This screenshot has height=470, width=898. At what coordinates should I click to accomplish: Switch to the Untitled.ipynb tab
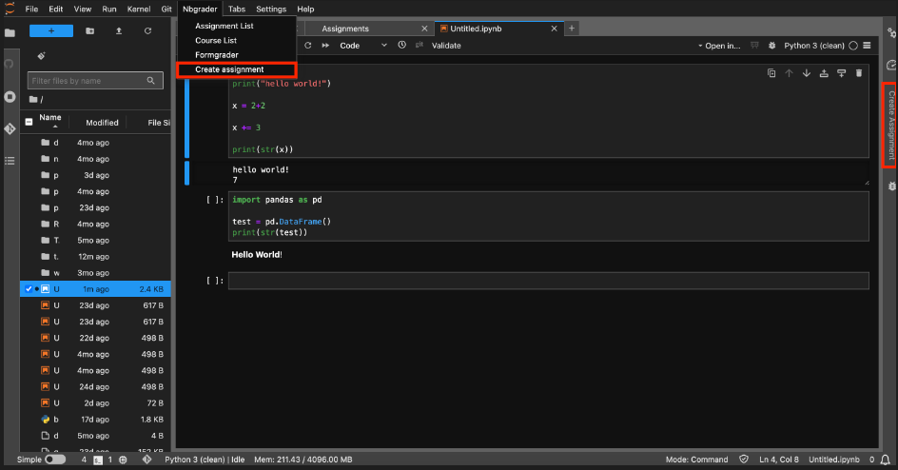tap(476, 29)
